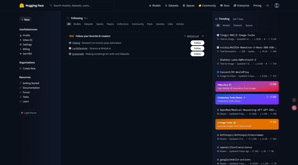Image resolution: width=298 pixels, height=165 pixels.
Task: Click the Create New plus icon
Action: (x=20, y=69)
